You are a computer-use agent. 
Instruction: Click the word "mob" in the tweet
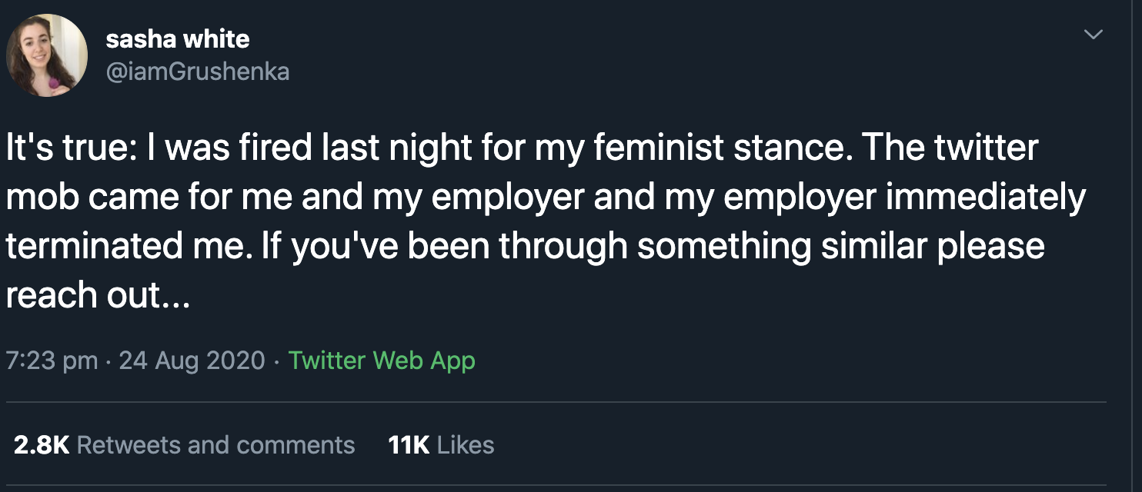[42, 197]
